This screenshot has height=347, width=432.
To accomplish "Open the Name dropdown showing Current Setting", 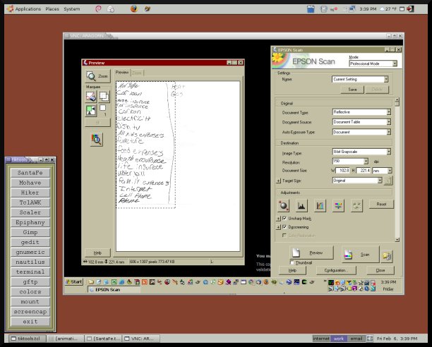I will 360,79.
